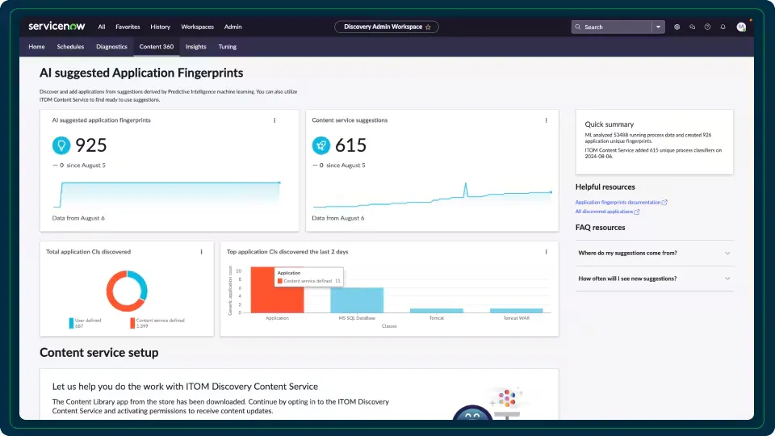Open the Workspaces menu
This screenshot has height=436, width=775.
pyautogui.click(x=197, y=27)
